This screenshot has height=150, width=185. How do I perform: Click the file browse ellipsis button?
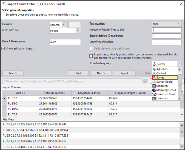pyautogui.click(x=145, y=81)
